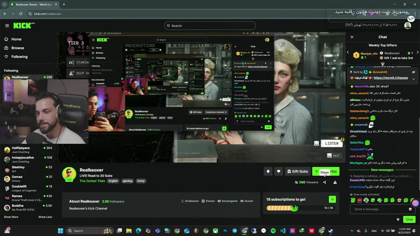Open a new Chrome tab
The height and width of the screenshot is (236, 420).
pyautogui.click(x=64, y=4)
